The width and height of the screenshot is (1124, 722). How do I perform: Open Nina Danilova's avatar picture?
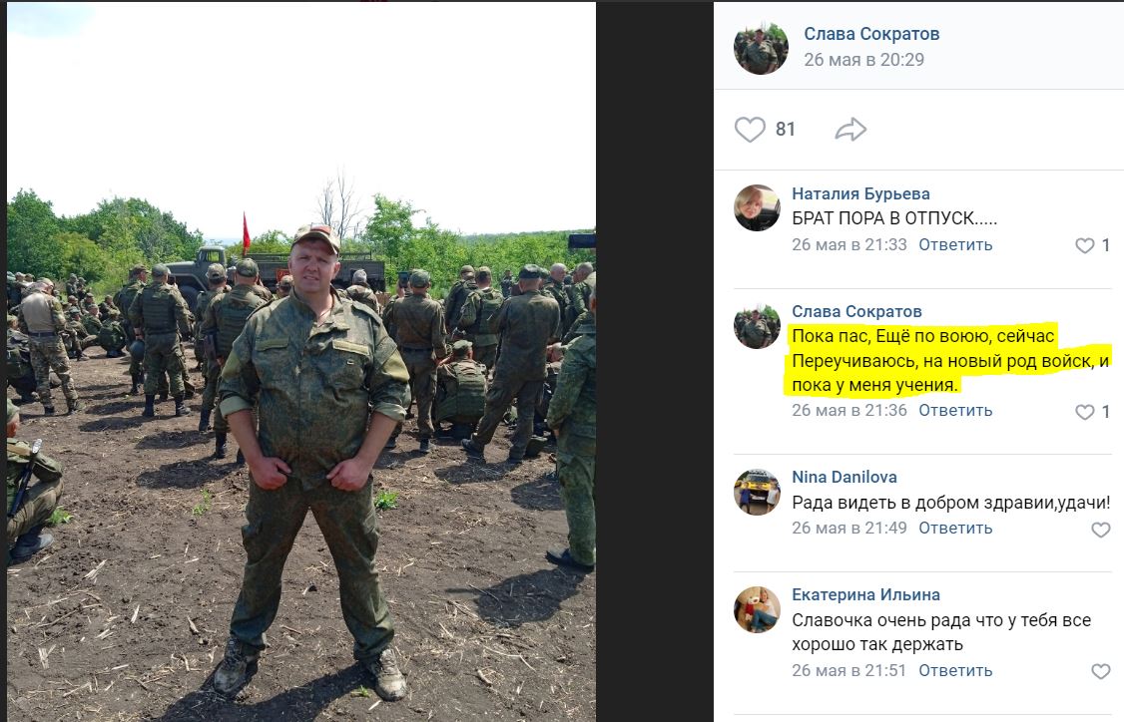tap(757, 492)
